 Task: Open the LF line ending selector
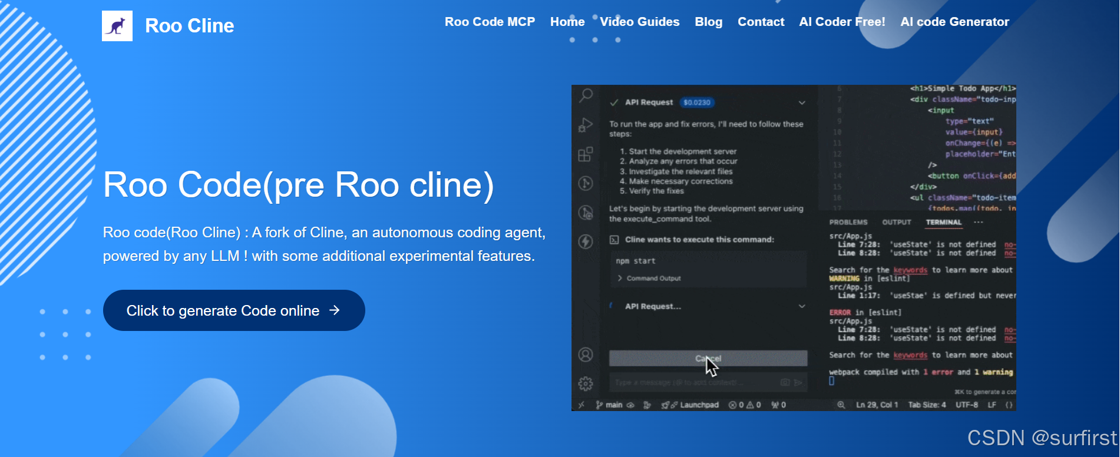[992, 405]
